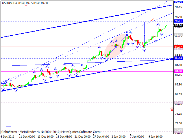The width and height of the screenshot is (185, 139).
Task: Click the orange up arrow at right
Action: (172, 109)
